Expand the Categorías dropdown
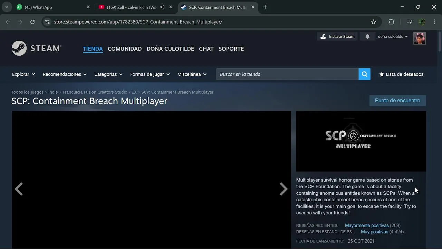Viewport: 442px width, 249px height. (108, 74)
